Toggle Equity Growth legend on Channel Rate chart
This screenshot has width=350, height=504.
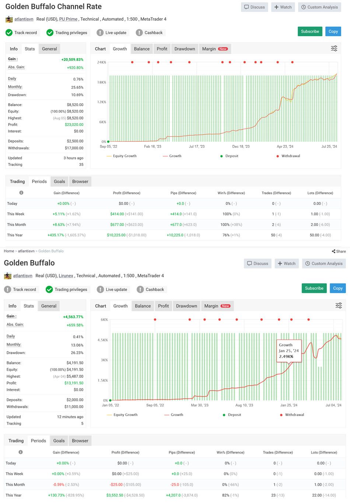[x=122, y=156]
